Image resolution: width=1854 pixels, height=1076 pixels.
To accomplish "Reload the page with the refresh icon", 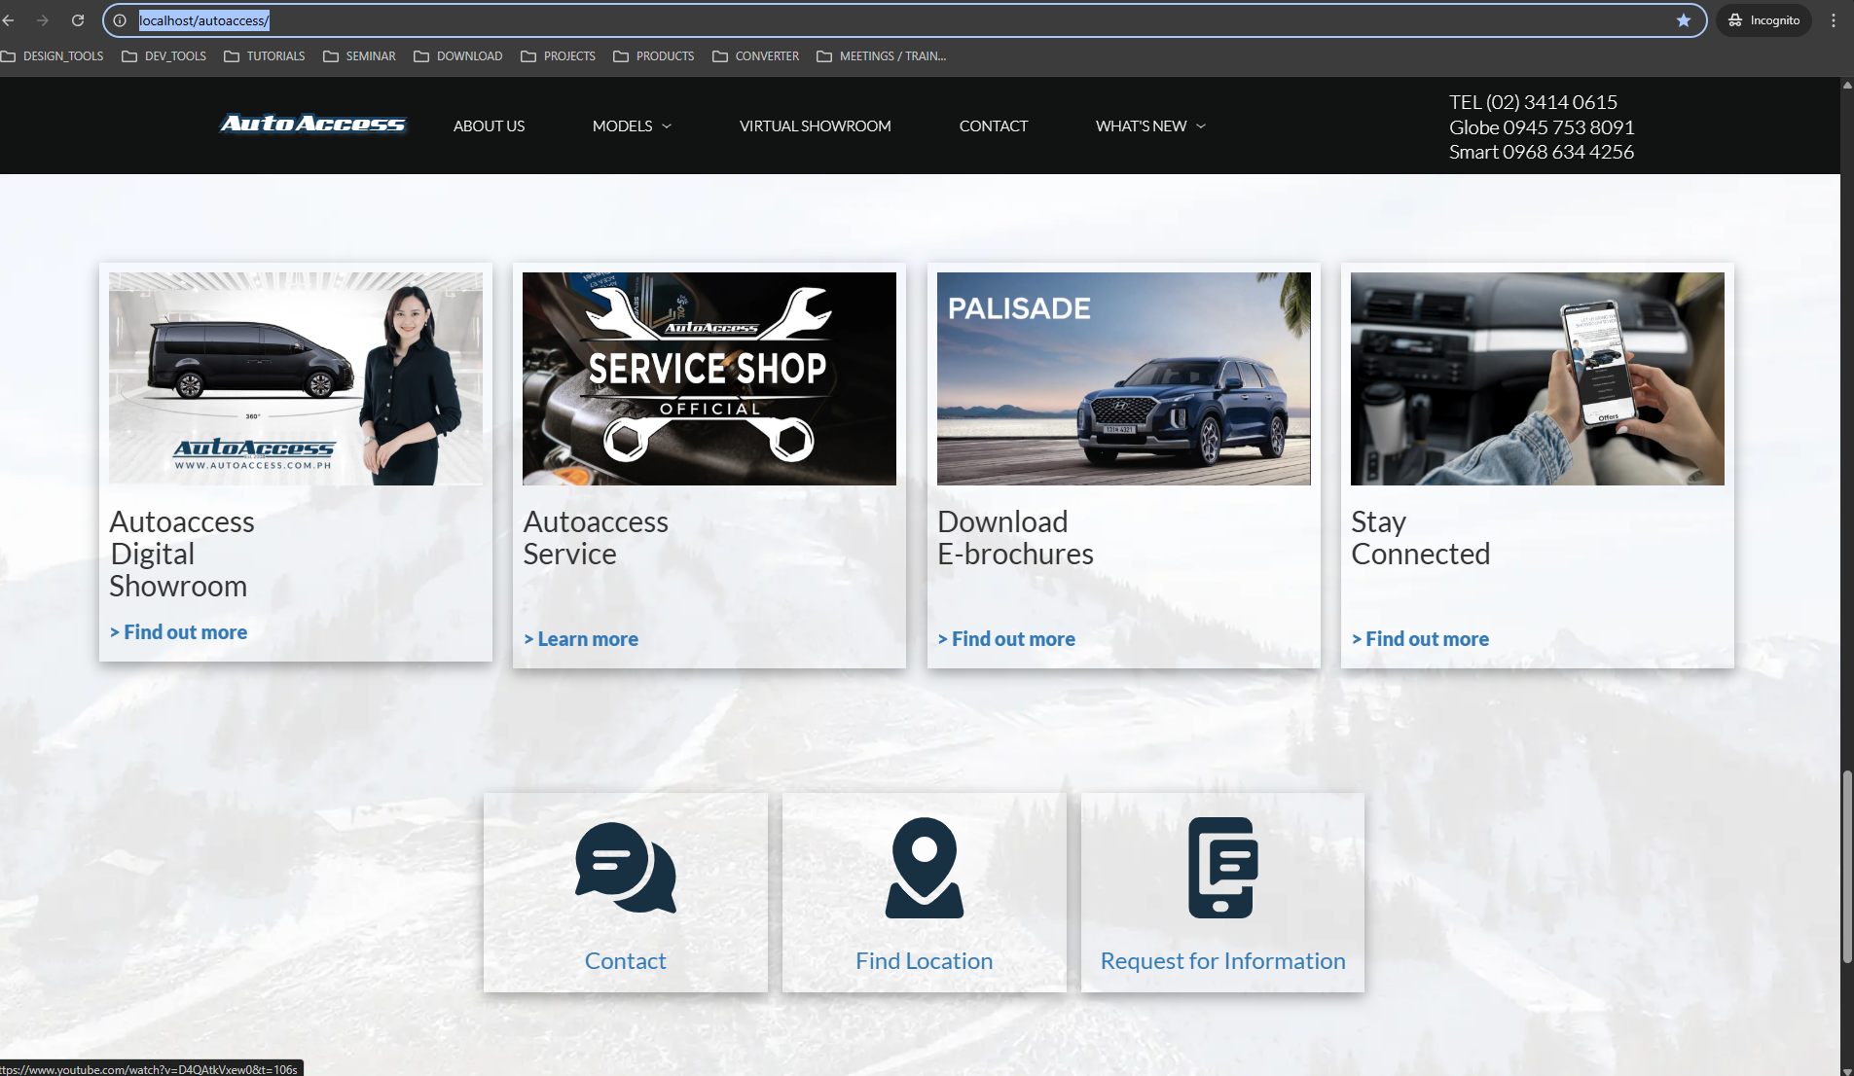I will [78, 20].
